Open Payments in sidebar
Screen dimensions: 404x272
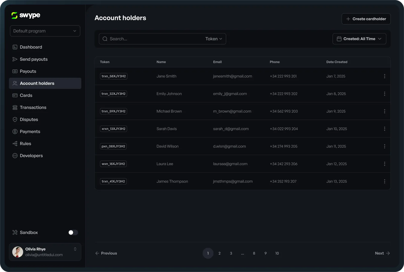[x=30, y=131]
